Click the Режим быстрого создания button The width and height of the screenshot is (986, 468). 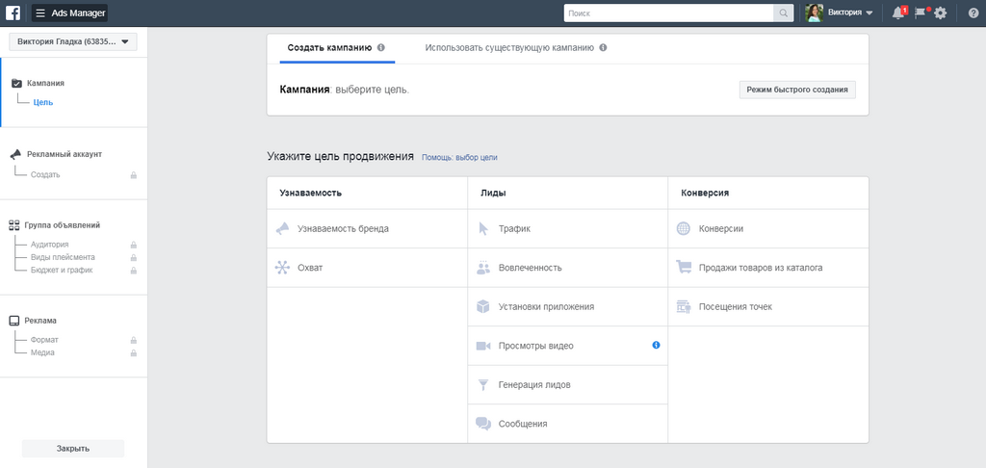(x=797, y=90)
